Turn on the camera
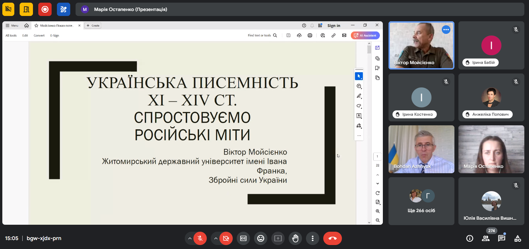Image resolution: width=529 pixels, height=249 pixels. click(226, 238)
